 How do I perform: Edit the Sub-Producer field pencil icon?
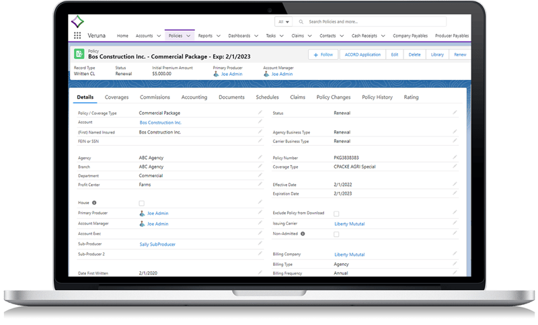260,243
